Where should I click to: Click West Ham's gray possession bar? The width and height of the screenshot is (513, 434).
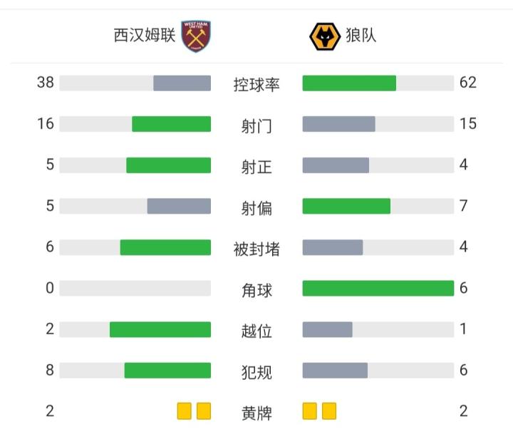[x=182, y=83]
